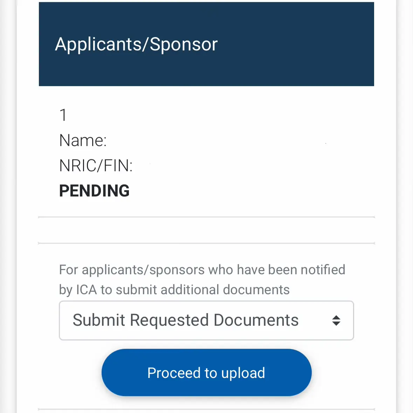Click the divider below the upload button
Screen dimensions: 413x413
(x=207, y=409)
